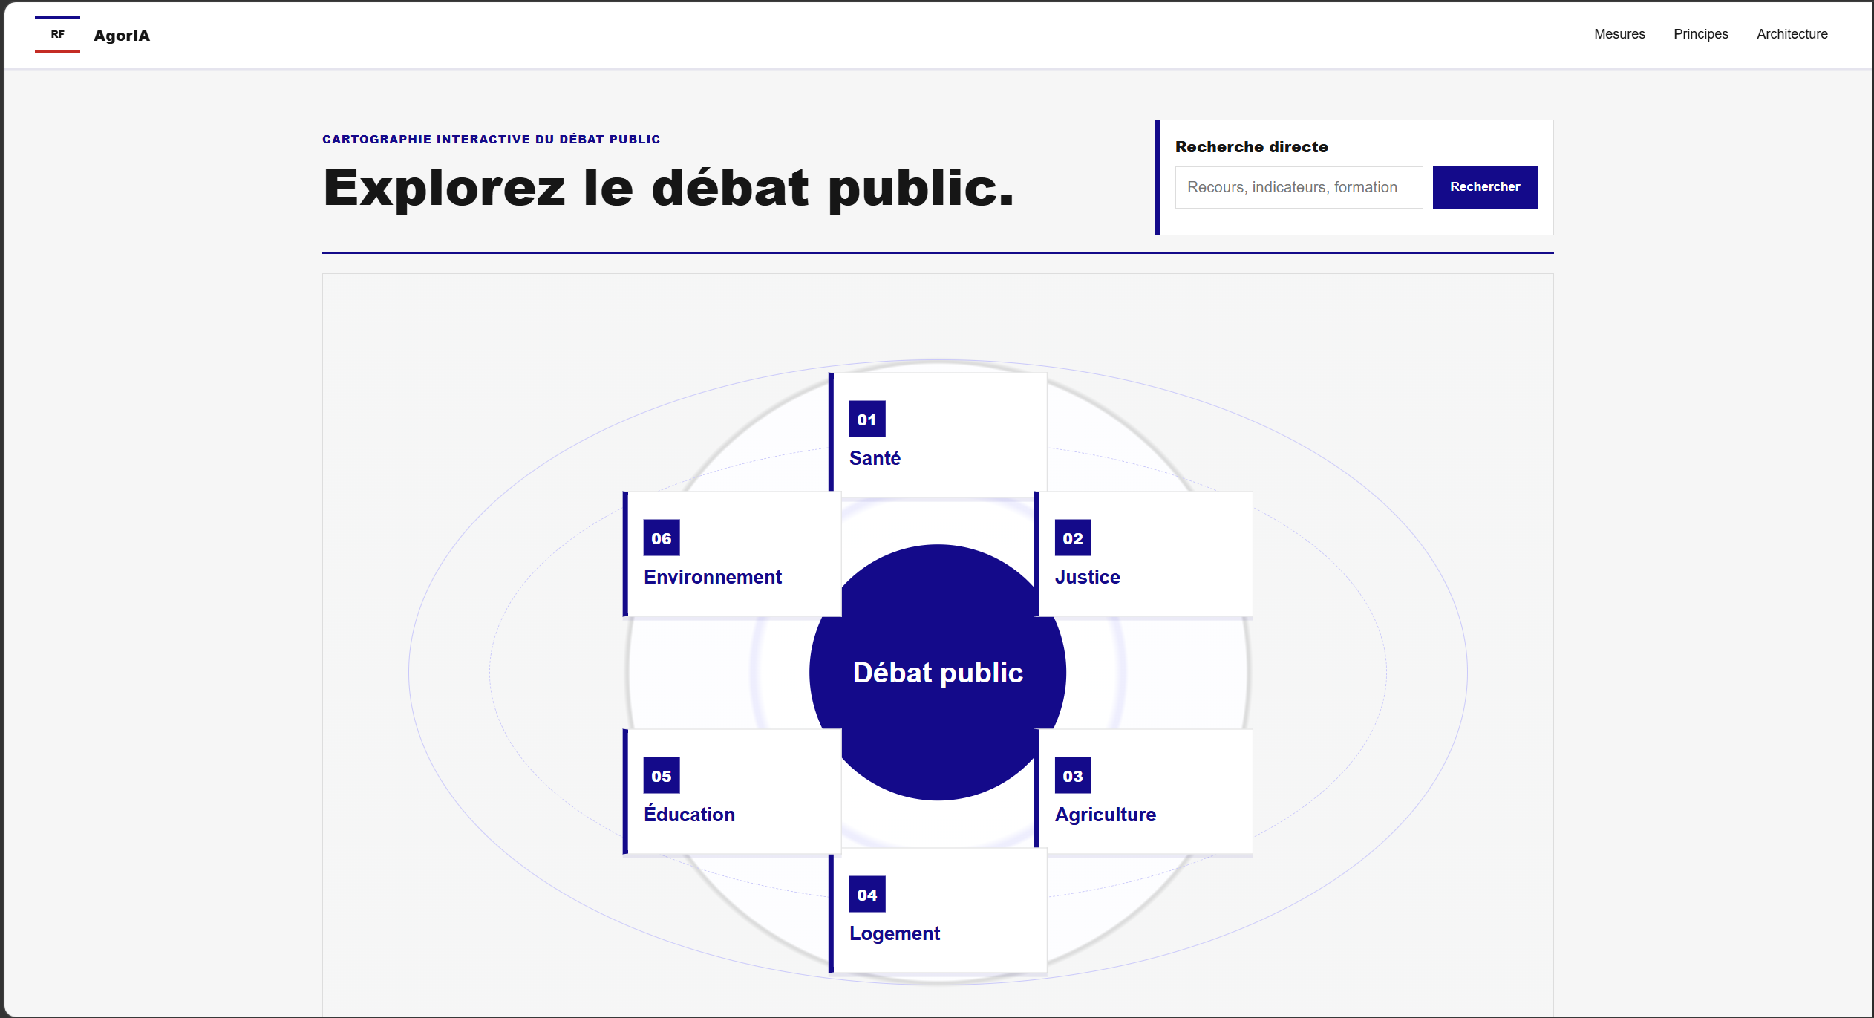Open the Architecture navigation link

point(1792,34)
